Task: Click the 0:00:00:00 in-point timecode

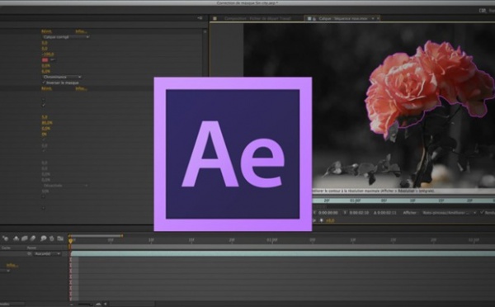Action: 328,213
